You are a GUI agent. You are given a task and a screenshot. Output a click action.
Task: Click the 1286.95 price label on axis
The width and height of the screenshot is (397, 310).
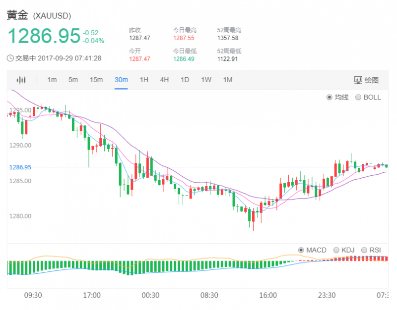point(20,167)
